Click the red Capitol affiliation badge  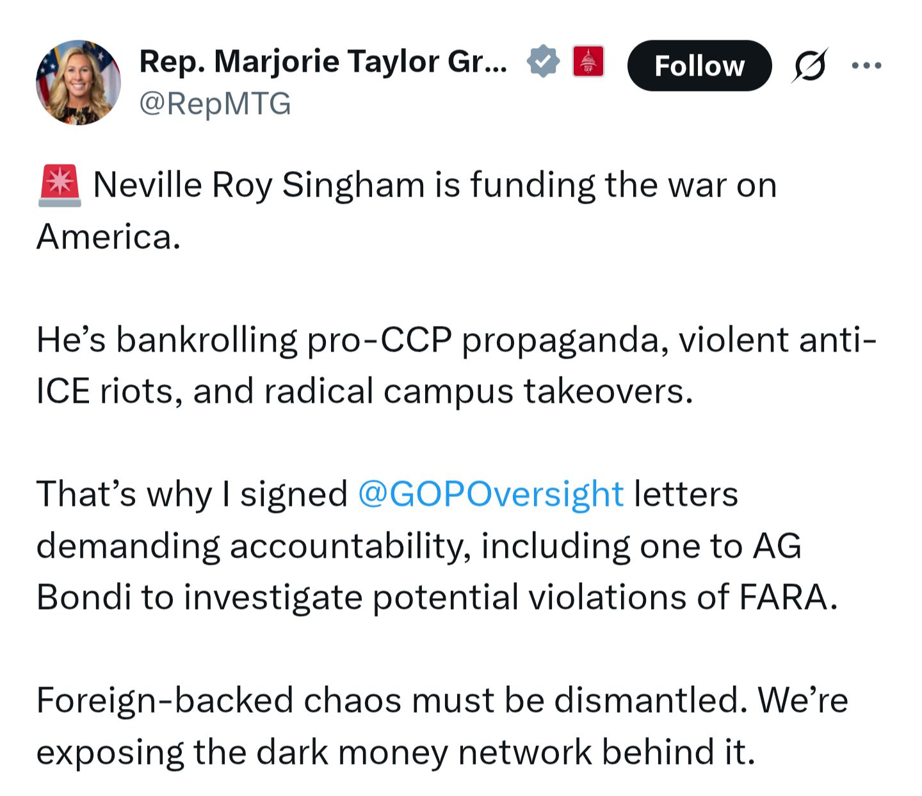pos(588,62)
